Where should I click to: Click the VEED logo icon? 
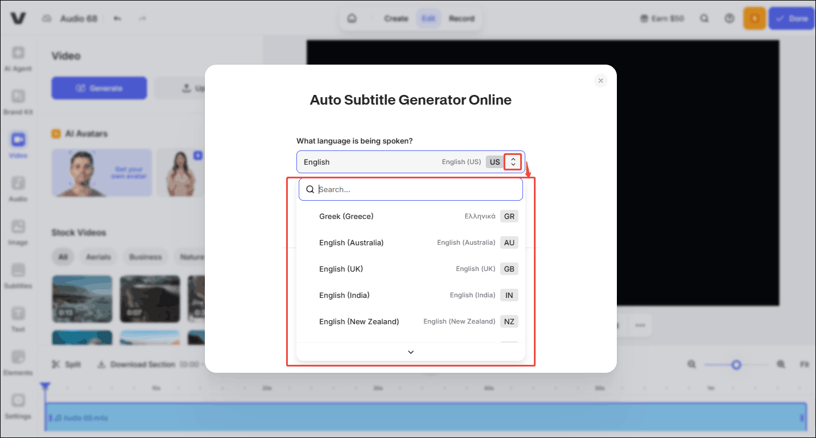18,18
